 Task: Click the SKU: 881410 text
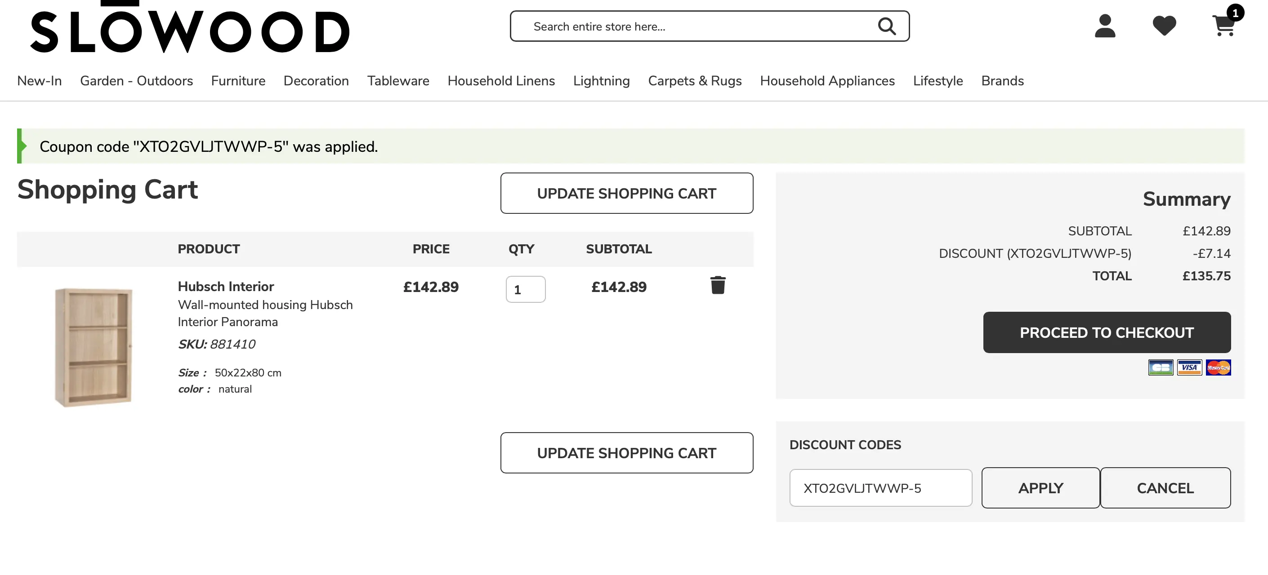tap(217, 344)
